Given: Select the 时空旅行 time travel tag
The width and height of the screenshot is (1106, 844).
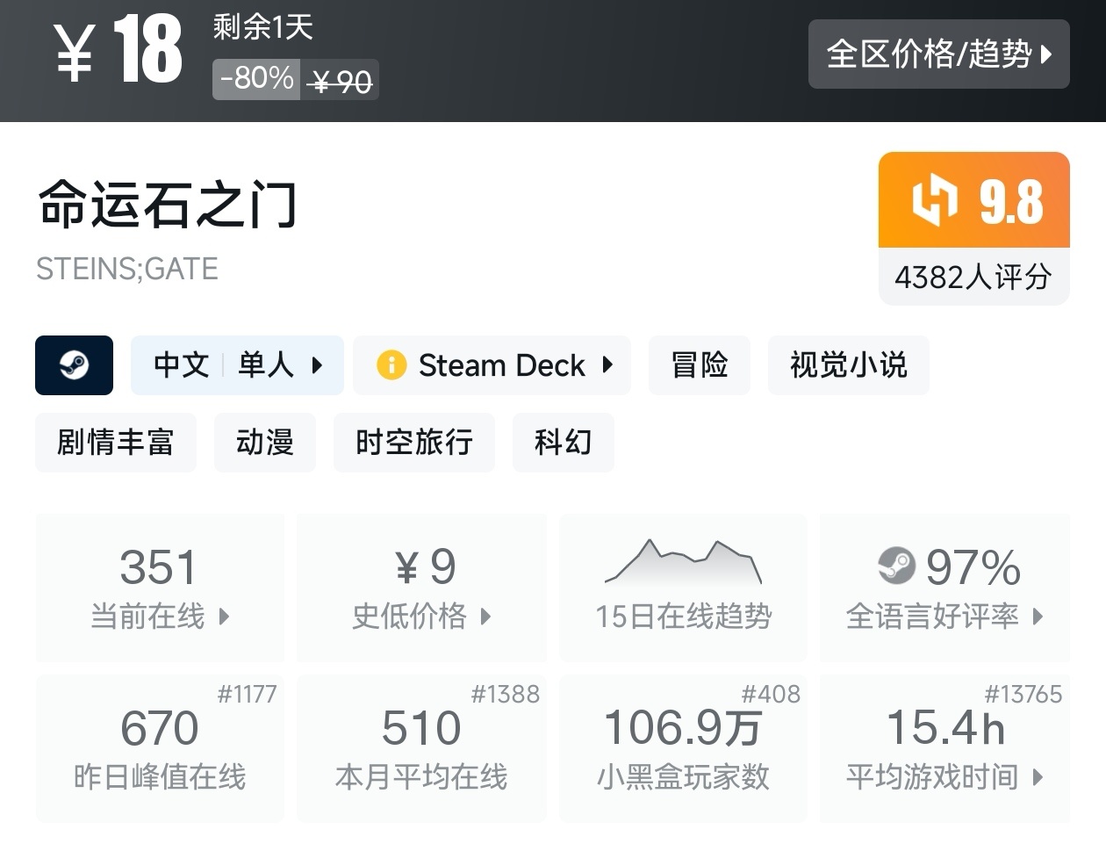Looking at the screenshot, I should [x=413, y=443].
